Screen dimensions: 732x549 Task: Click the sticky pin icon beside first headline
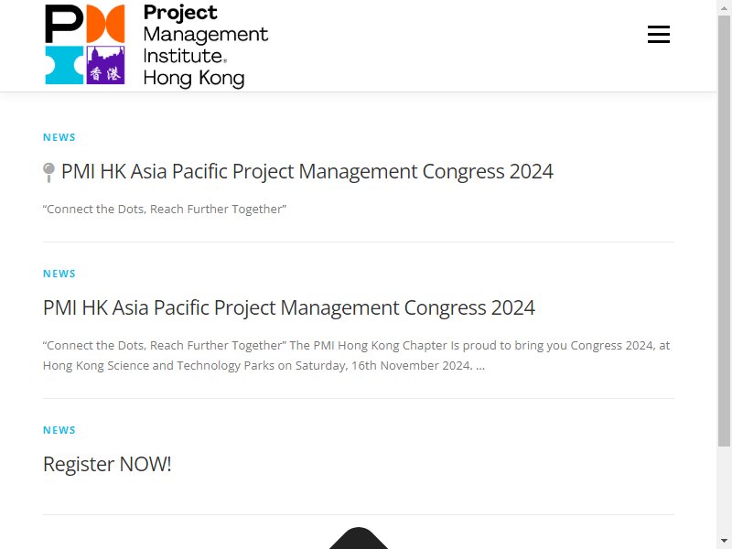[x=48, y=172]
